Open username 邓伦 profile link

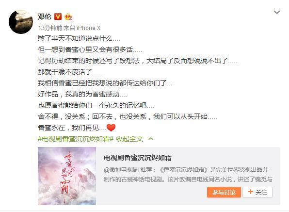45,16
